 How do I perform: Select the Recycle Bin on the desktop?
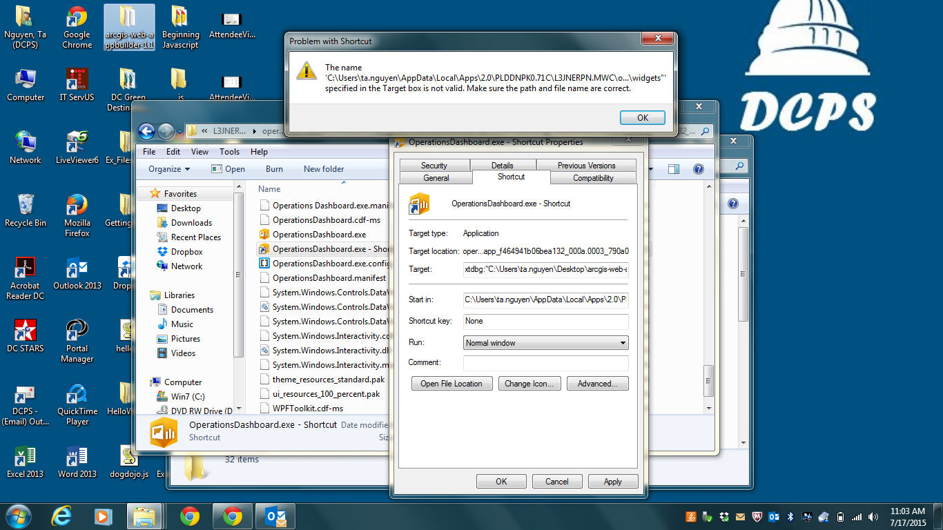tap(26, 210)
